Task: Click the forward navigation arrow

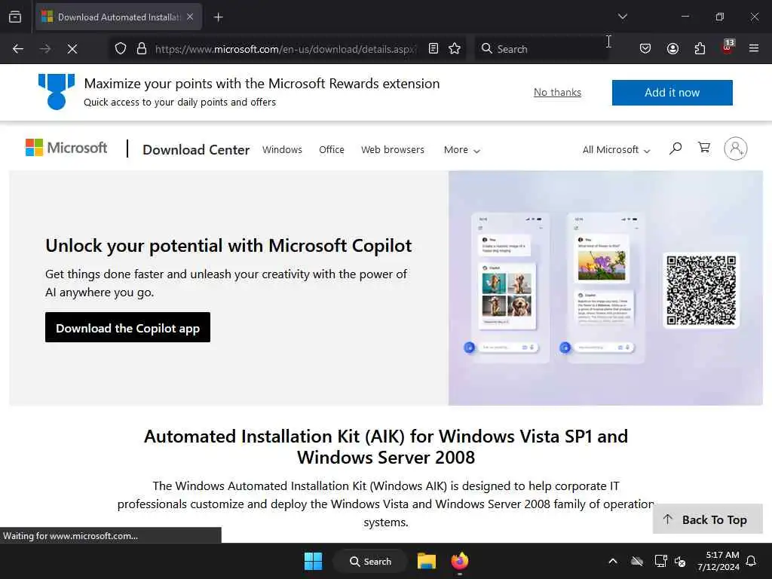Action: click(x=44, y=49)
